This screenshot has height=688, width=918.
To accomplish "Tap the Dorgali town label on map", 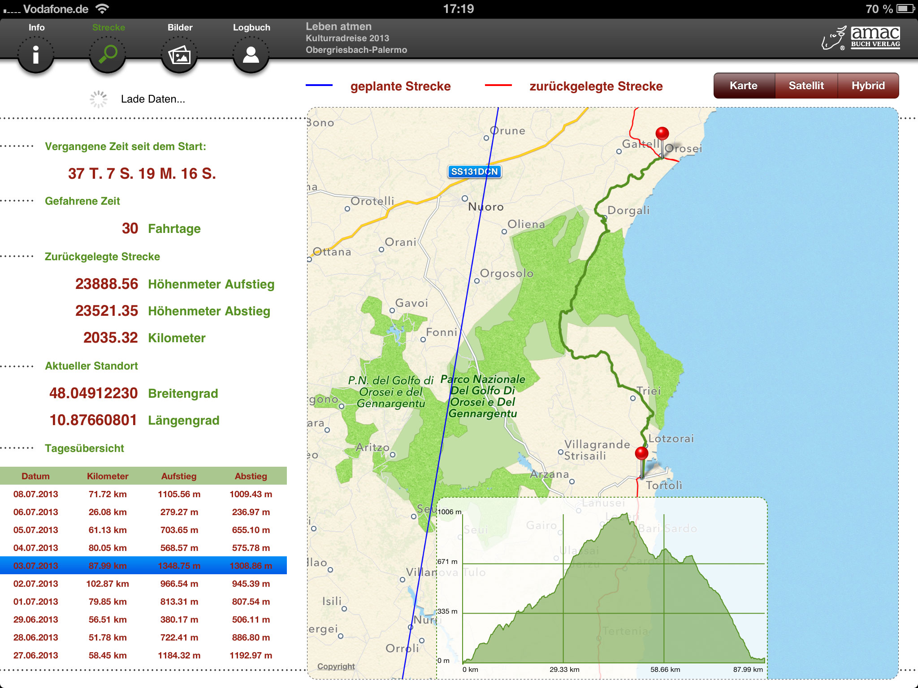I will pyautogui.click(x=628, y=210).
